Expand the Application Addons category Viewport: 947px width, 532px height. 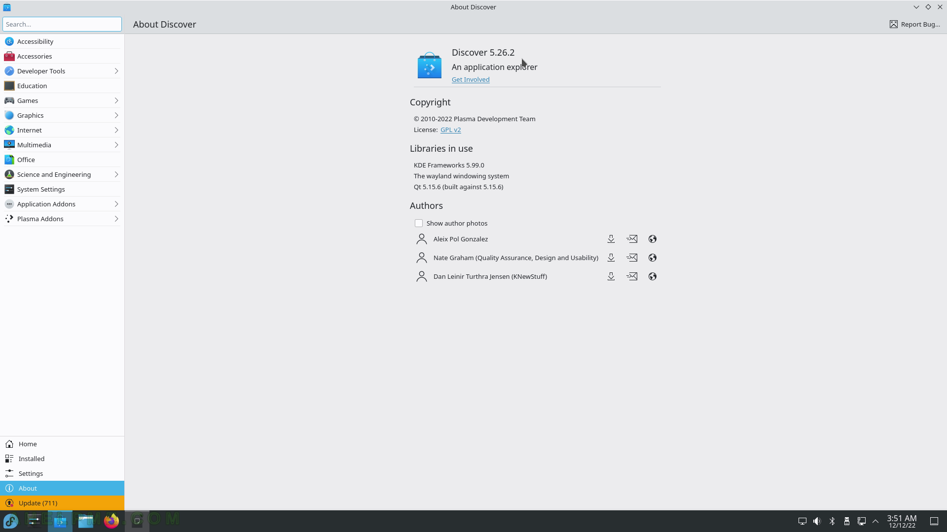pos(116,204)
